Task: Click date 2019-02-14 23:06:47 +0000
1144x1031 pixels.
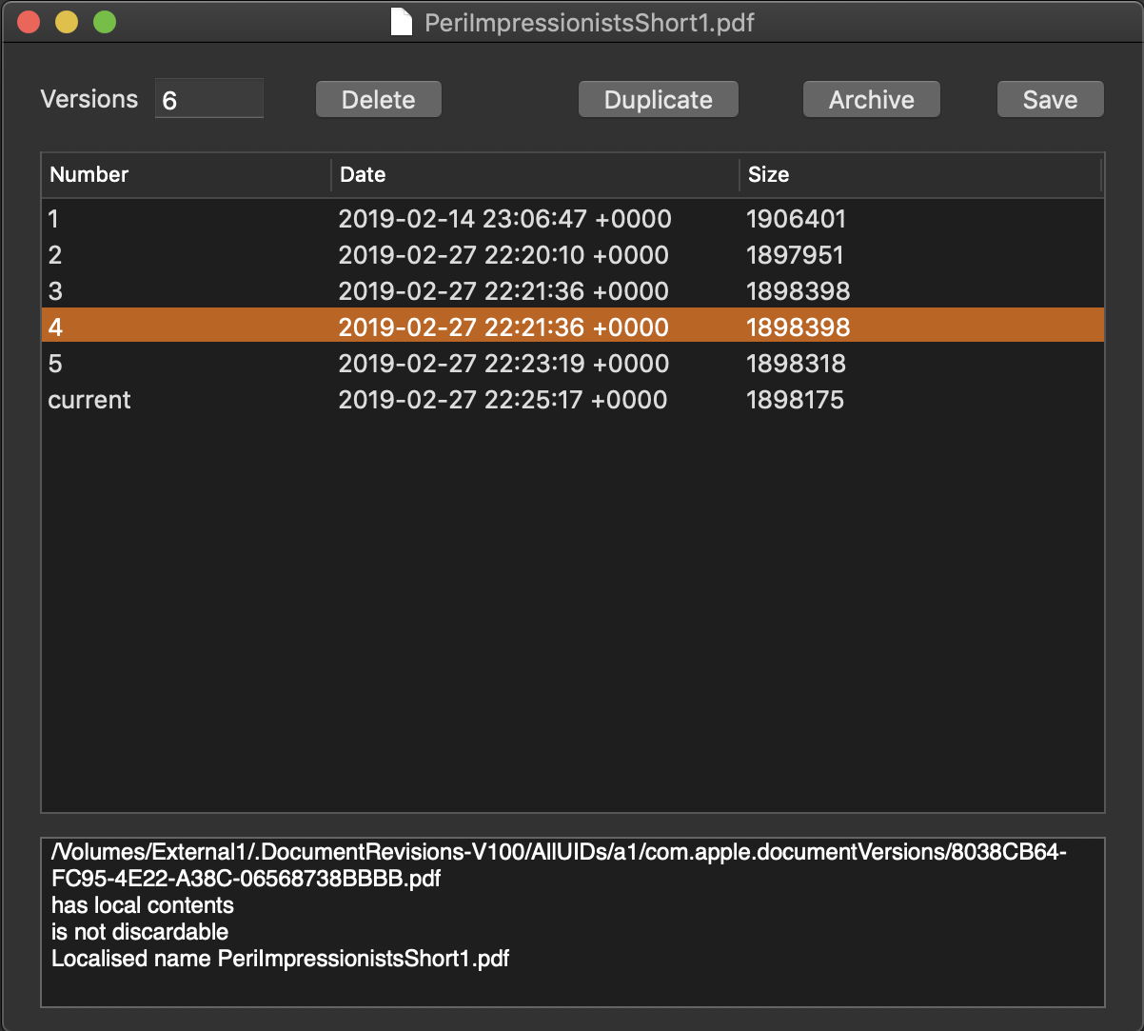Action: tap(505, 219)
